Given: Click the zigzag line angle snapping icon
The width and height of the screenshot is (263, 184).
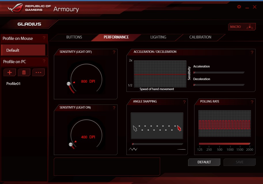Looking at the screenshot, I should [133, 149].
